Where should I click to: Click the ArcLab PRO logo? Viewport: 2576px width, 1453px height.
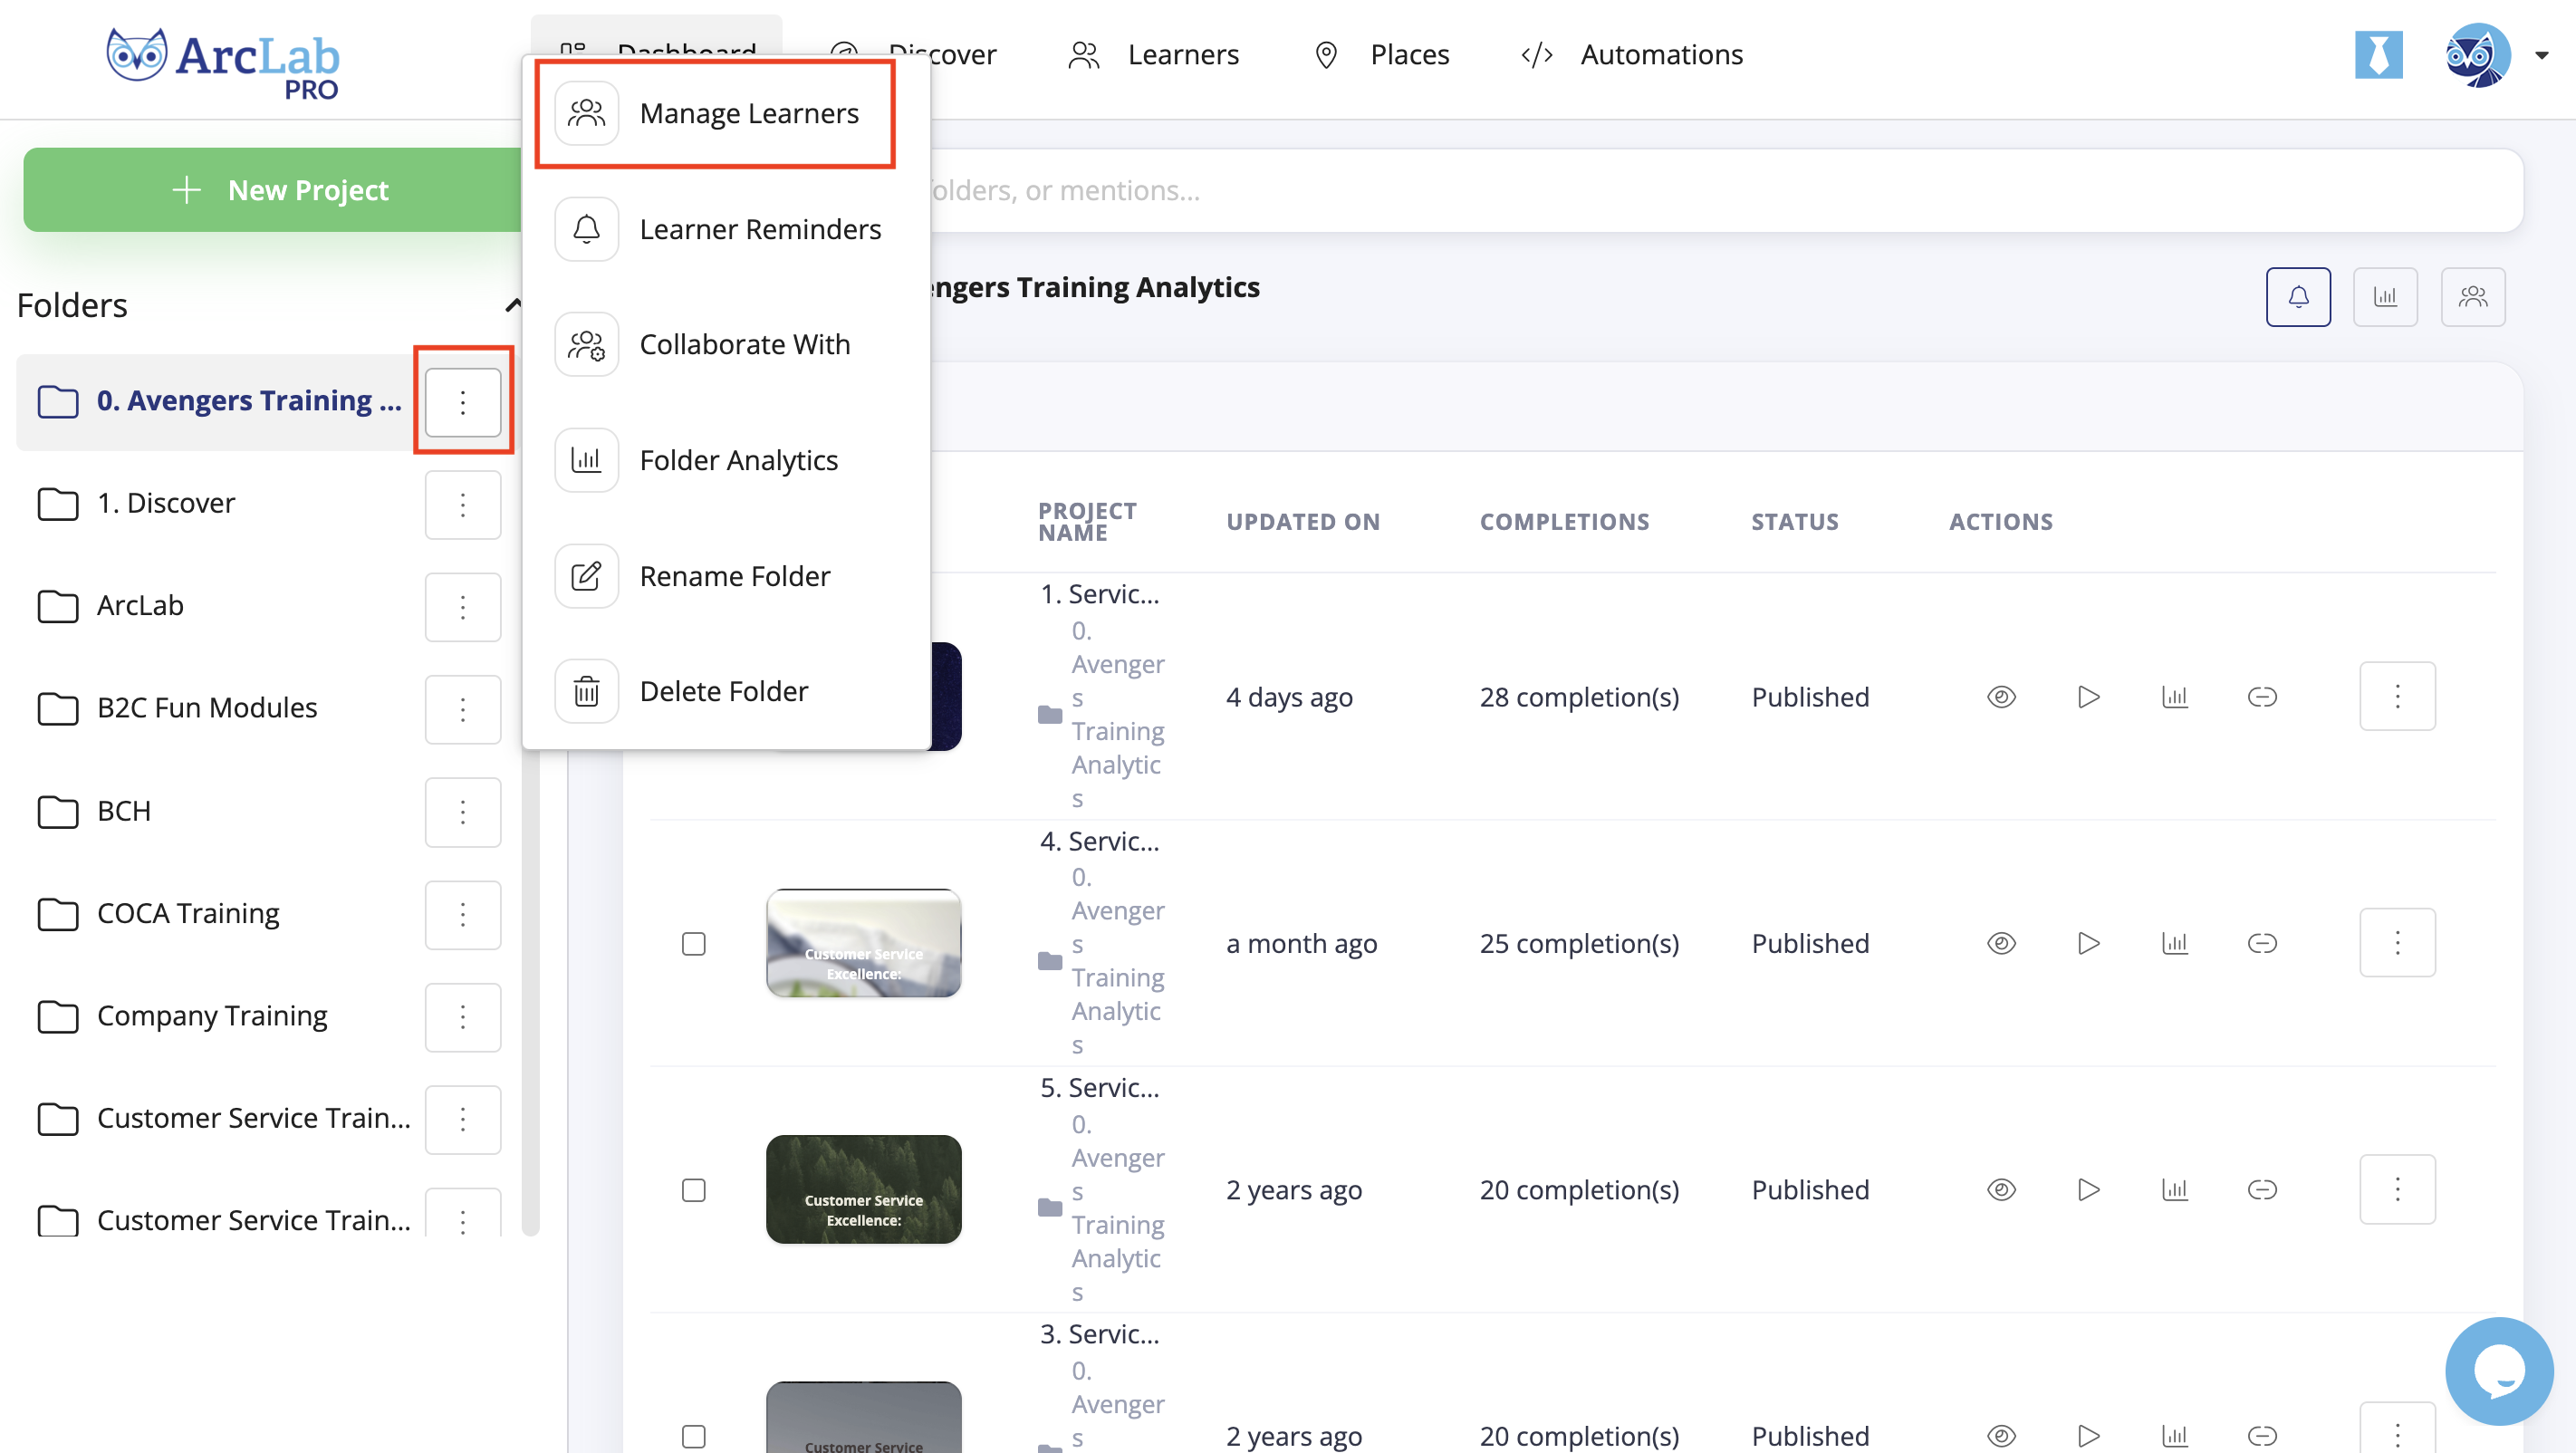pyautogui.click(x=223, y=63)
